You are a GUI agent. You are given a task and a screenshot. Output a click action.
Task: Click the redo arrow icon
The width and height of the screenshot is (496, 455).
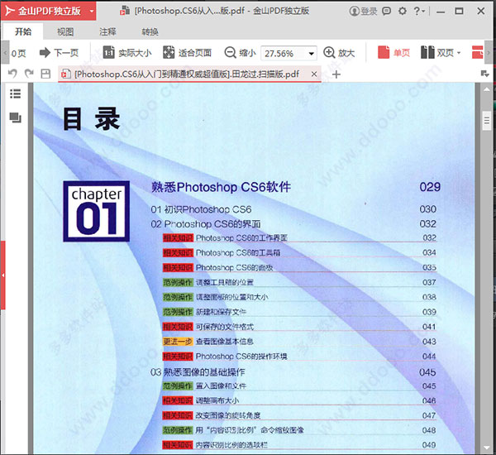(29, 74)
